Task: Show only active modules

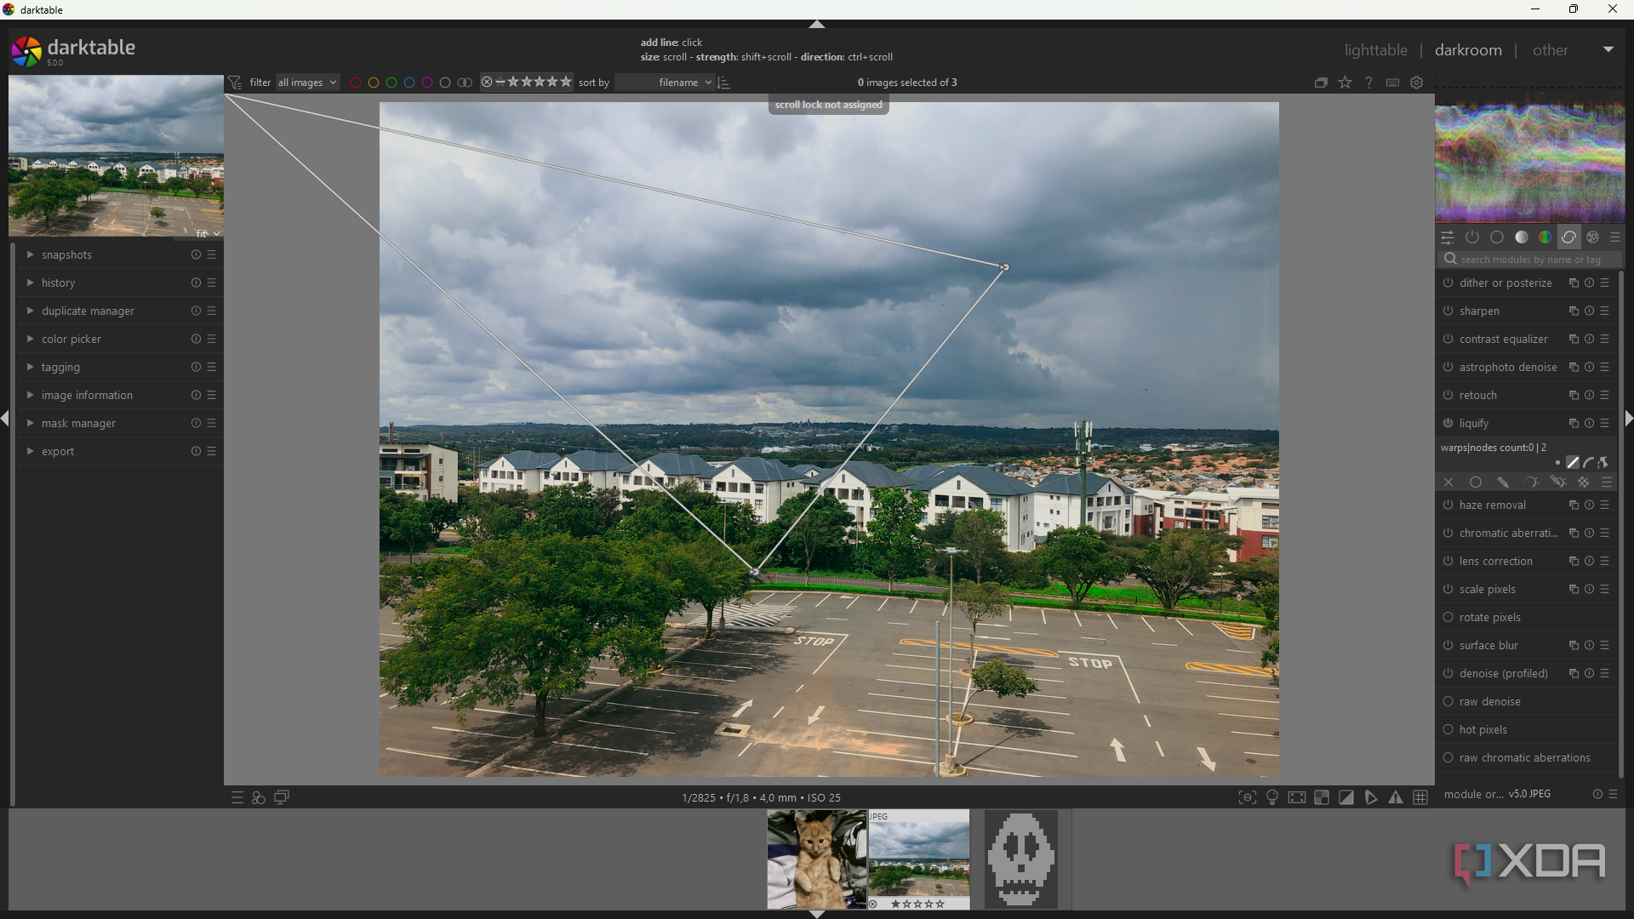Action: click(x=1472, y=237)
